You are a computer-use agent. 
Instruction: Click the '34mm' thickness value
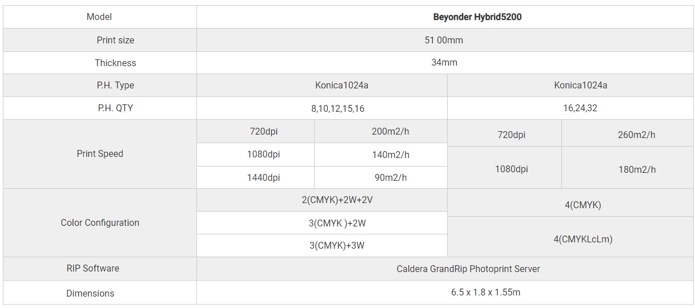(444, 63)
